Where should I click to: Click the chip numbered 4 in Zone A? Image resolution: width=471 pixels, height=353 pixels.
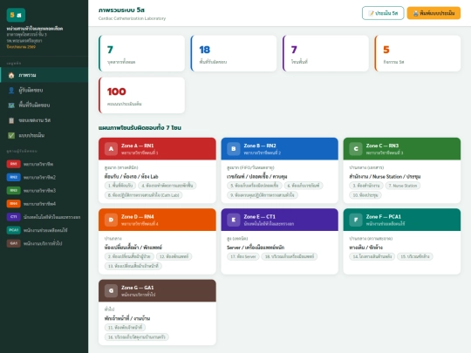(x=167, y=186)
